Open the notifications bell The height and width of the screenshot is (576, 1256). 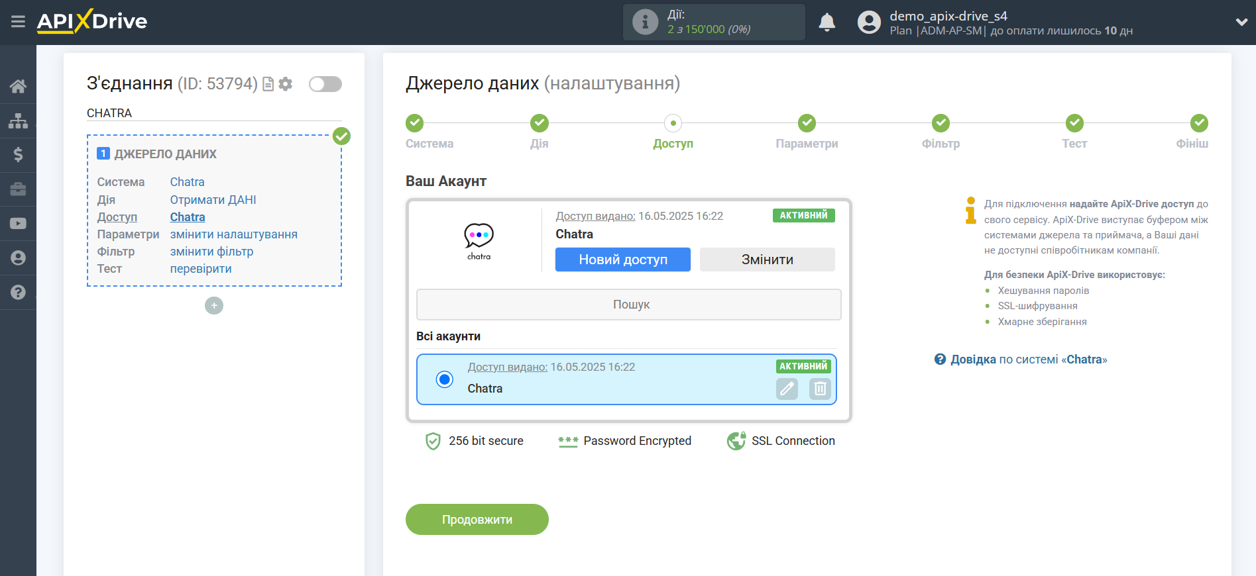(x=827, y=23)
